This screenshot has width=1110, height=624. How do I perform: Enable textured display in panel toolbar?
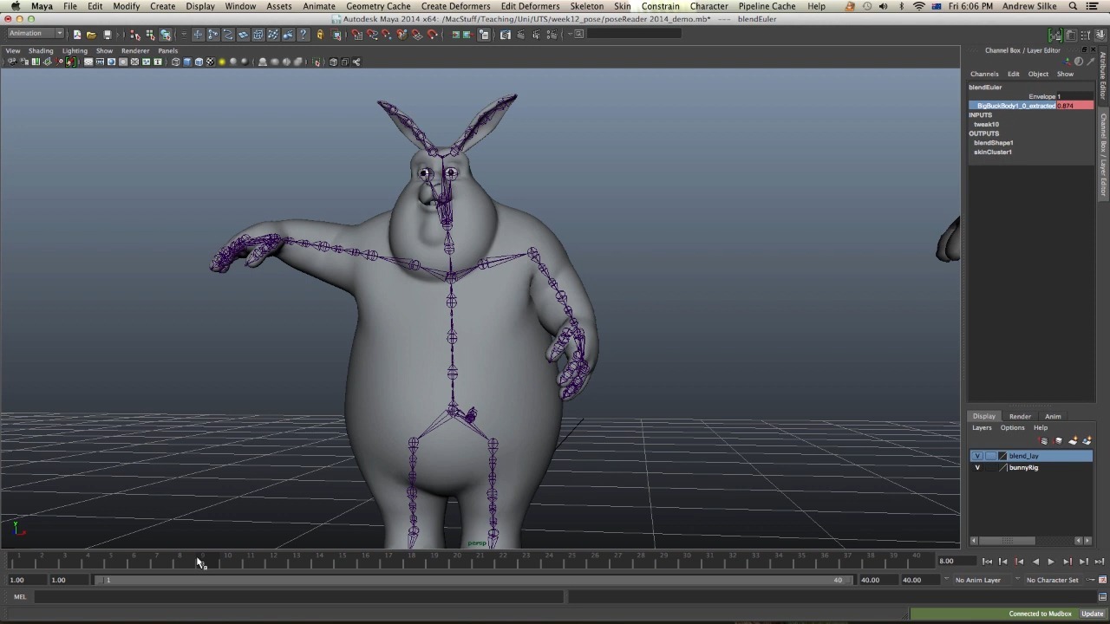(x=210, y=62)
